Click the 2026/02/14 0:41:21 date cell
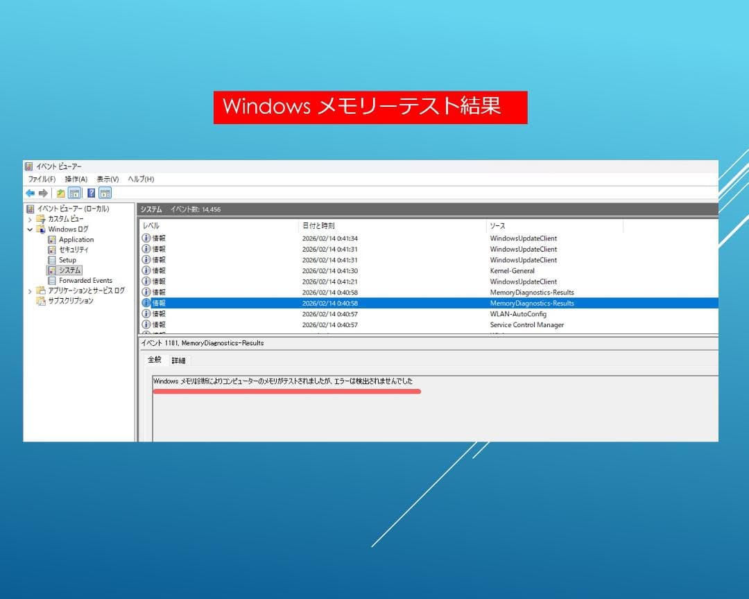This screenshot has height=599, width=749. click(329, 282)
